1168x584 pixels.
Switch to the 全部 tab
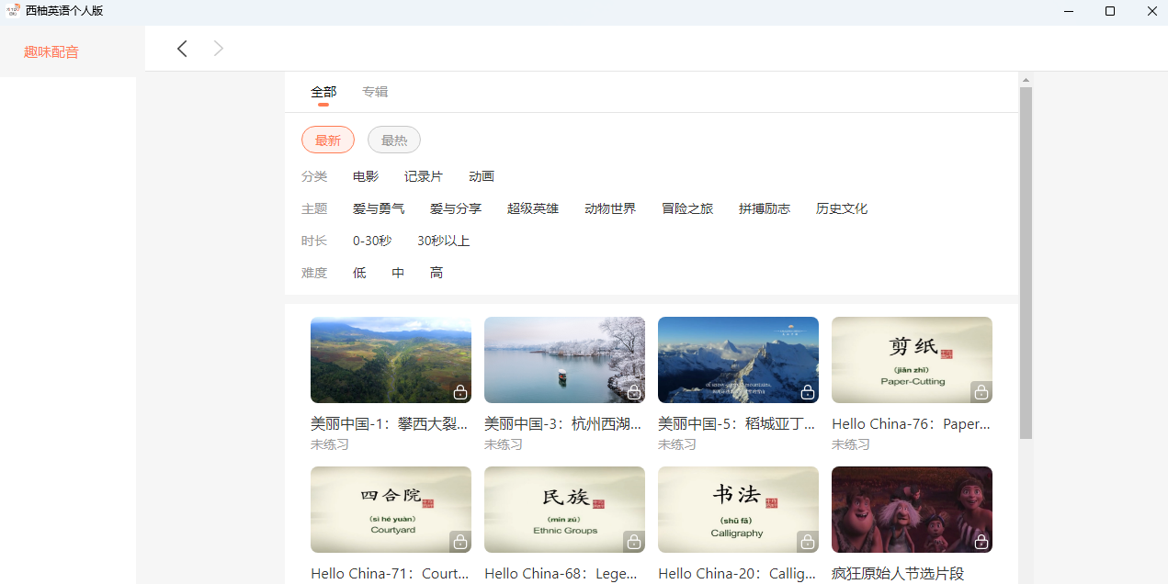[323, 92]
